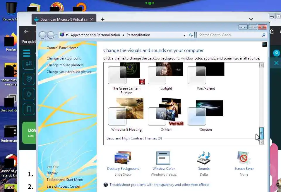Open Desktop Background settings icon
281x192 pixels.
point(123,158)
